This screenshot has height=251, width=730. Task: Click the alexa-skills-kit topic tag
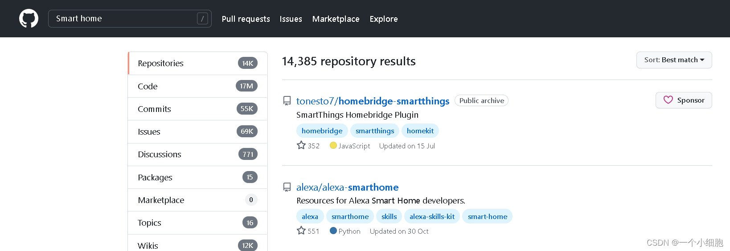pos(432,216)
